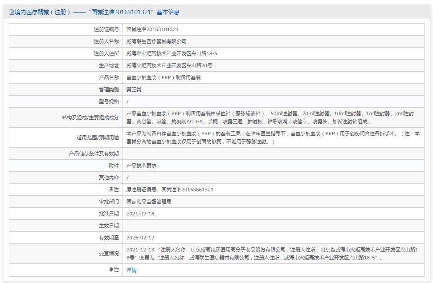
Task: Click attachment value 产品技术要求
Action: click(x=141, y=166)
